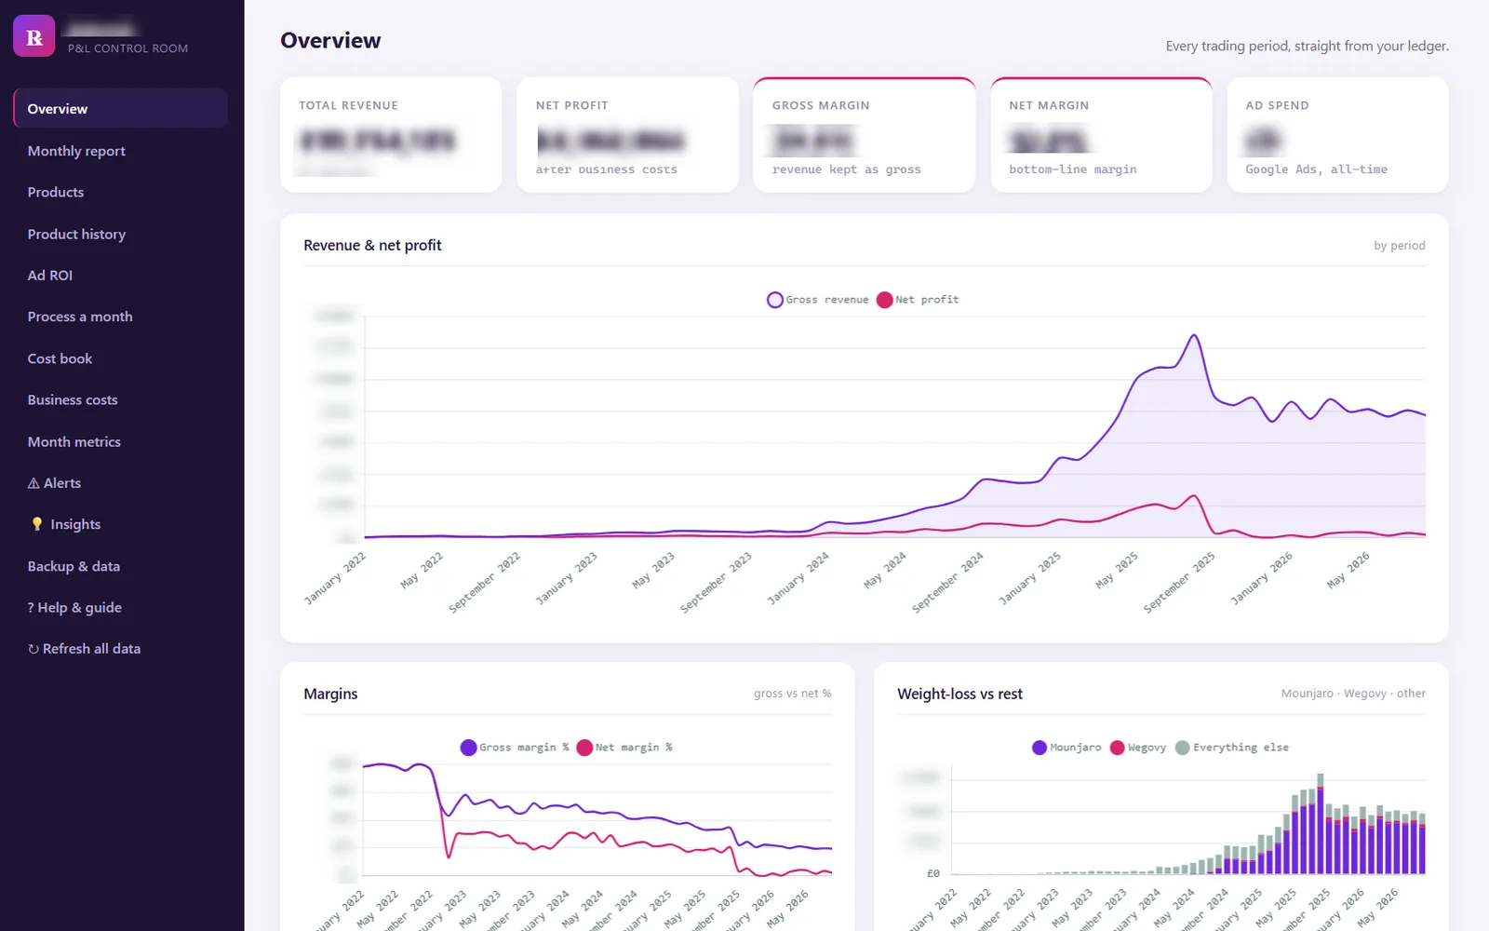Click the Margins chart title

(330, 694)
